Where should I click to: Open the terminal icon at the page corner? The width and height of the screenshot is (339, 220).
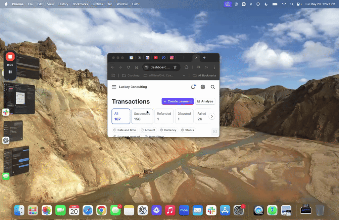(x=215, y=132)
